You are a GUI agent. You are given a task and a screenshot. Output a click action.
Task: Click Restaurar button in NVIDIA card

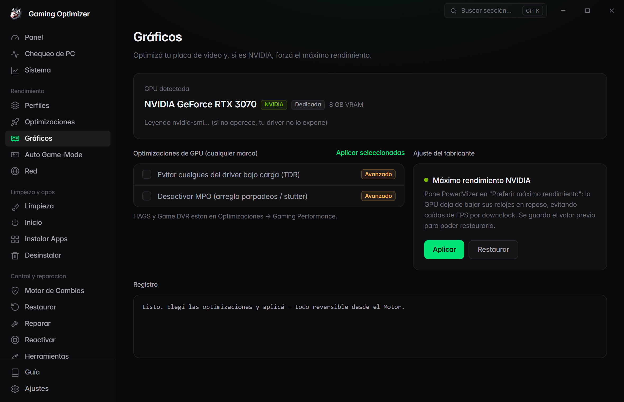[x=493, y=250]
